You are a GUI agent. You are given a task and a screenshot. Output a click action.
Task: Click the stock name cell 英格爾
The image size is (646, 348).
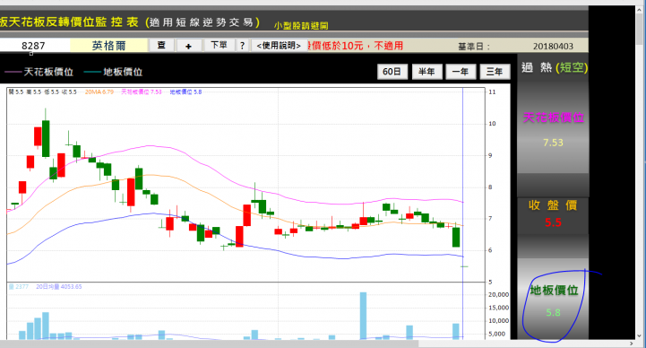[108, 46]
